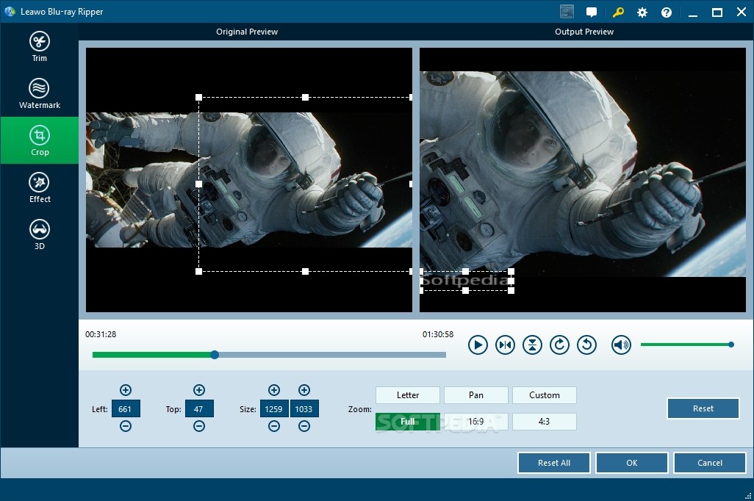Click the top-middle crop handle in Original Preview

pos(305,97)
